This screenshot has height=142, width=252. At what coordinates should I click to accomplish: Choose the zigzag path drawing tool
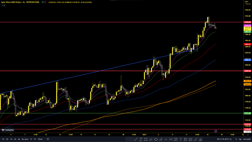pyautogui.click(x=171, y=139)
